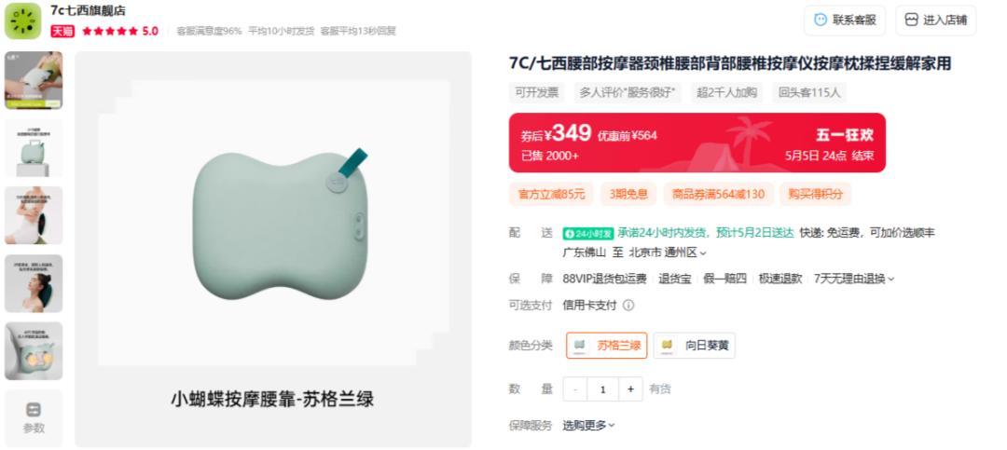Click the credit card payment info icon

pos(628,306)
